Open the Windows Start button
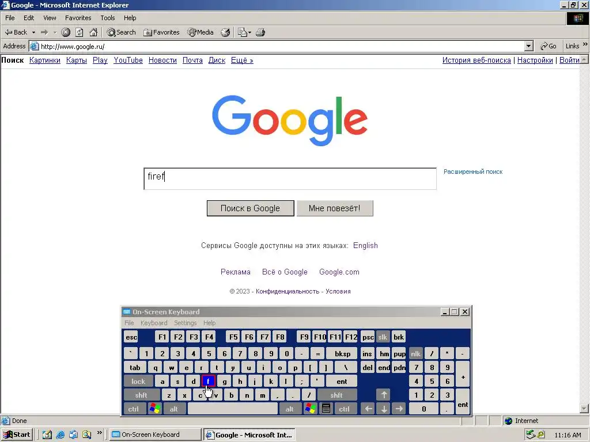The image size is (590, 442). tap(17, 435)
